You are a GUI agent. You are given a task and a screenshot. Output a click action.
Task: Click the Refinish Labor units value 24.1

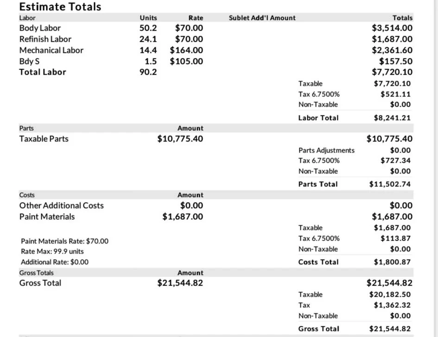point(148,39)
